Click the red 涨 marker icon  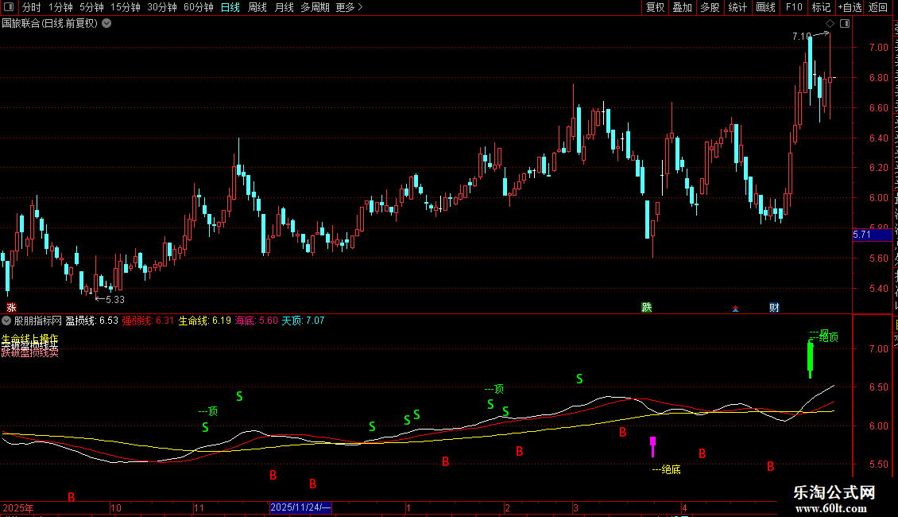point(11,308)
